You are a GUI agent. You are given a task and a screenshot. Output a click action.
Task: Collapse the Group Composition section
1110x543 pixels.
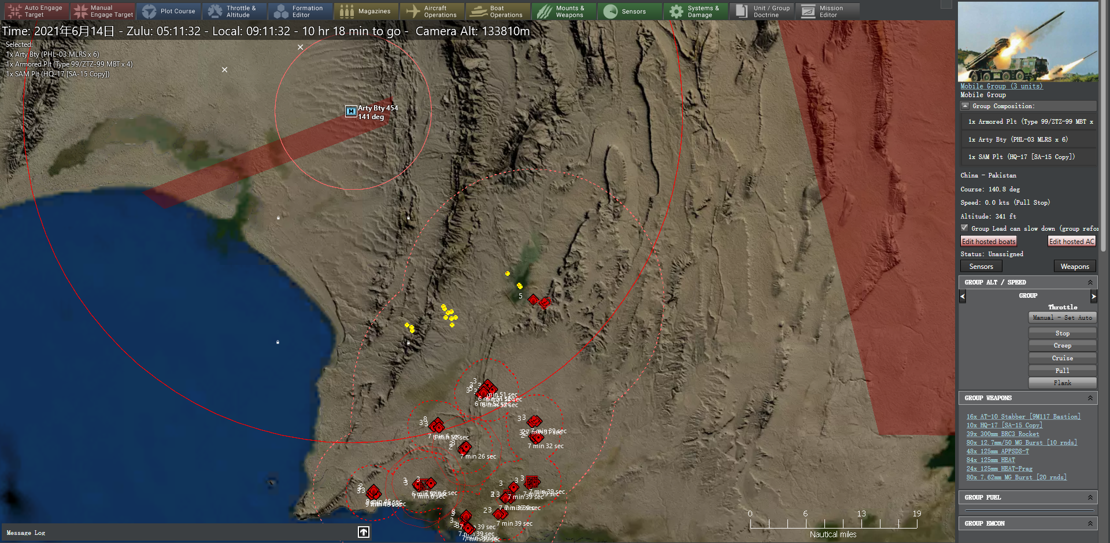(x=965, y=106)
